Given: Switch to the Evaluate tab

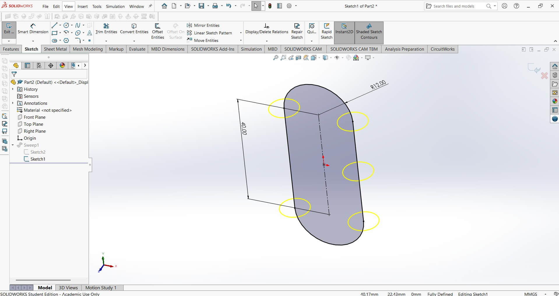Looking at the screenshot, I should pos(137,49).
